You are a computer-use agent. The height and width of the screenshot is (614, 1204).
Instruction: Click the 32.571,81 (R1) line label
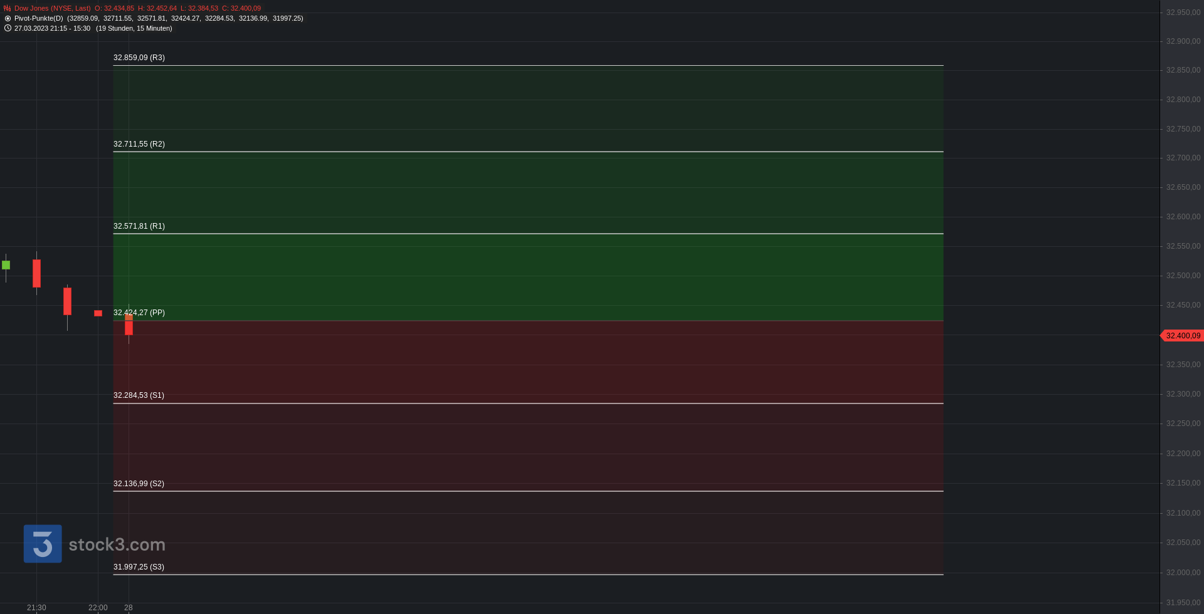pyautogui.click(x=139, y=226)
